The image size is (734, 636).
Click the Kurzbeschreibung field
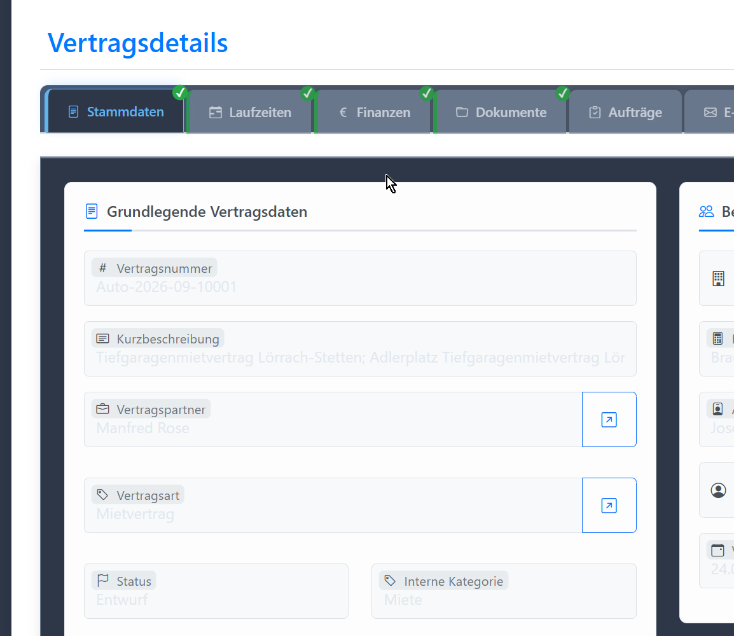pyautogui.click(x=360, y=349)
